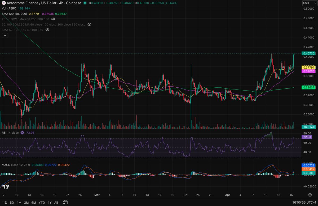Screen dimensions: 318x206
Task: Click the magenta SMA price tag 0.37035
Action: [x=309, y=71]
